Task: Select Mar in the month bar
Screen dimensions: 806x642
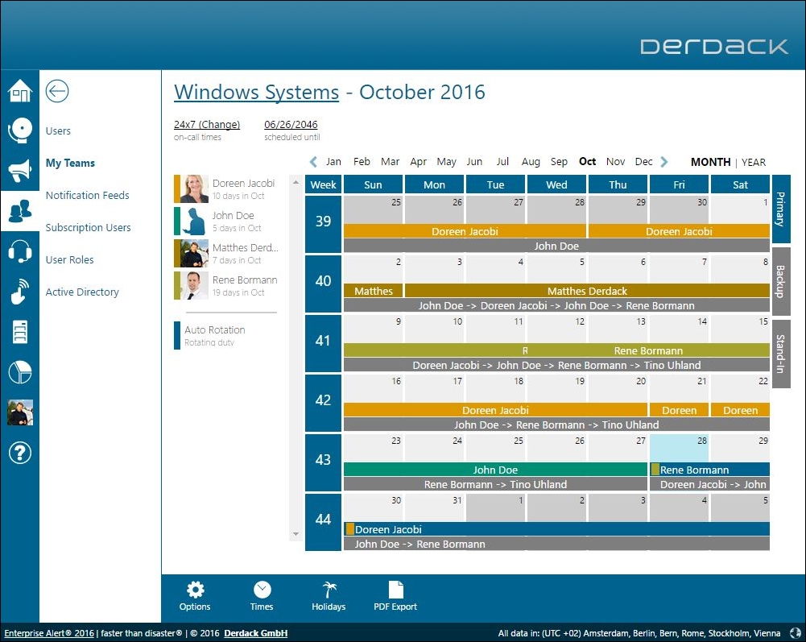Action: coord(391,162)
